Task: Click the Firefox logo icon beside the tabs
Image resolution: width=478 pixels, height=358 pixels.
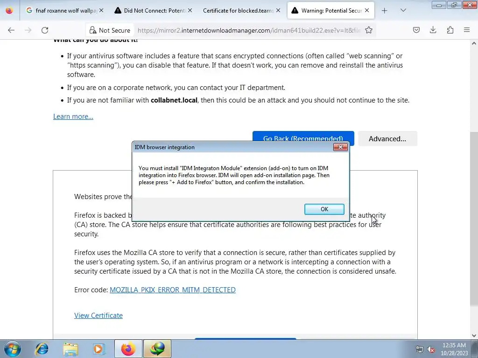Action: point(9,11)
